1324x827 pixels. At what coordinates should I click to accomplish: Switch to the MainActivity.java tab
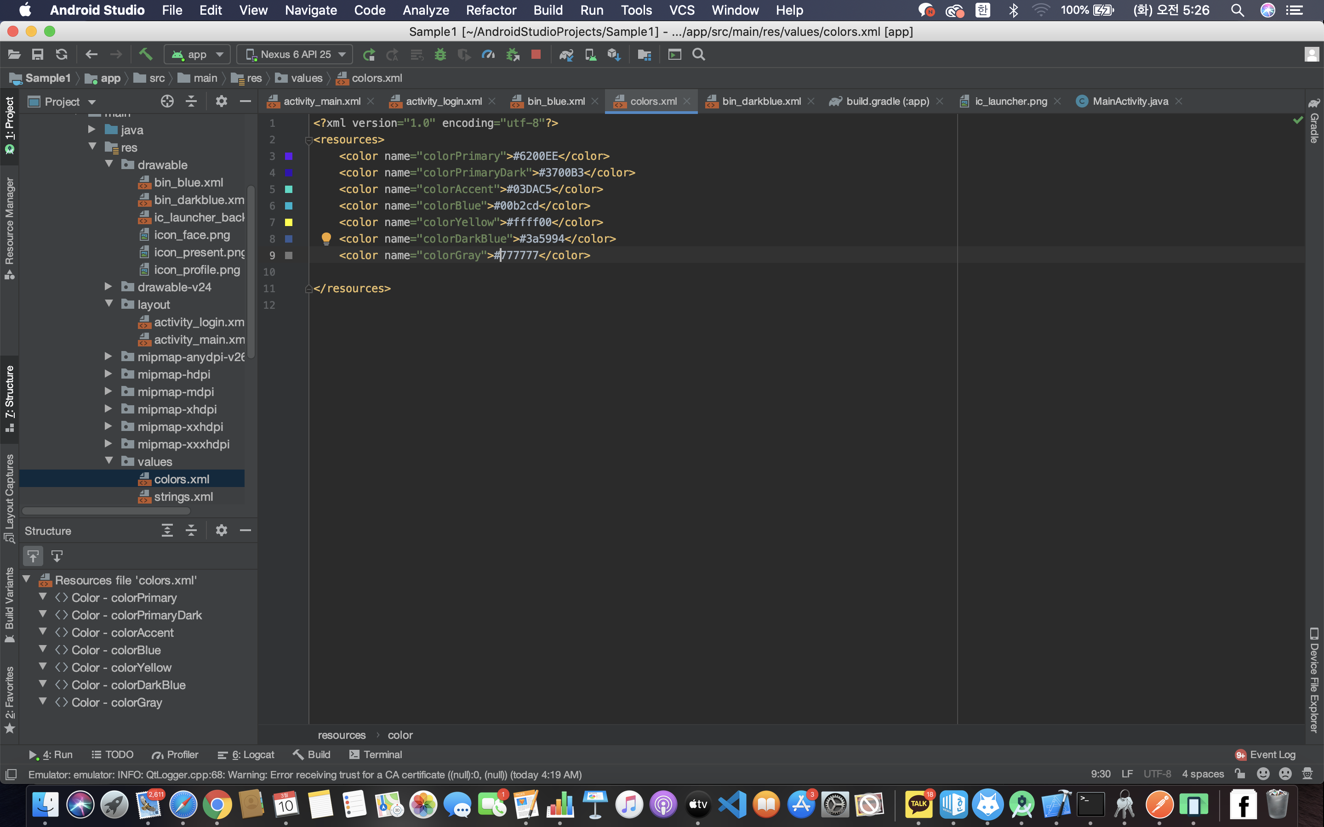tap(1130, 101)
